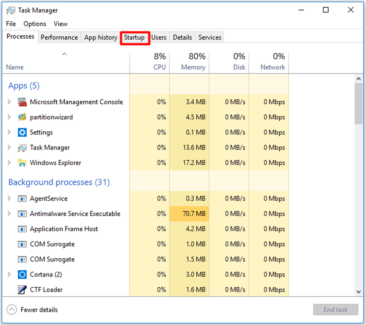The width and height of the screenshot is (366, 325).
Task: Click the scrollbar up arrow
Action: coord(359,79)
